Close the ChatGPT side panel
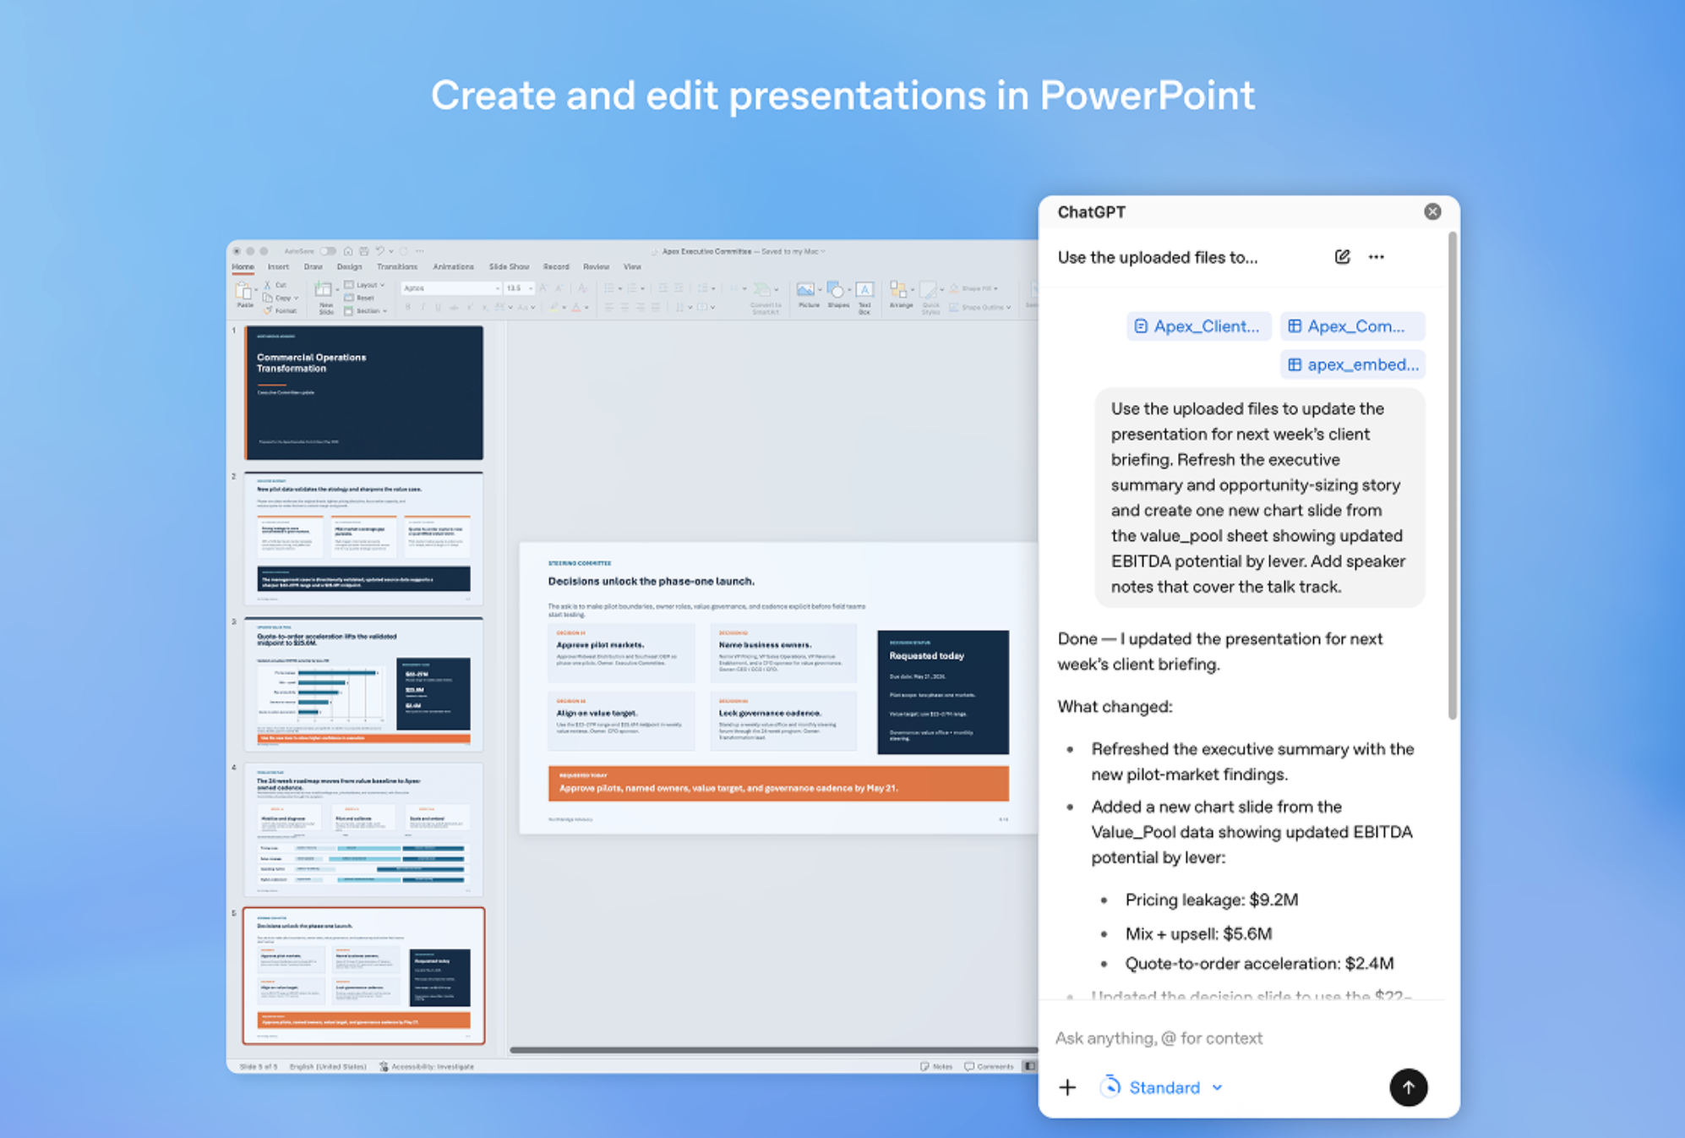This screenshot has height=1138, width=1685. [1432, 211]
